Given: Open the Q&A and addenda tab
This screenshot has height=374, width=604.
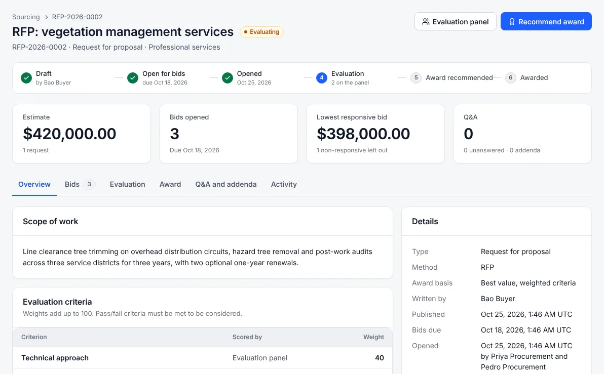Looking at the screenshot, I should click(x=225, y=184).
